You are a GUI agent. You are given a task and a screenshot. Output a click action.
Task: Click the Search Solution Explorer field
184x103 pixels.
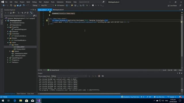(18, 16)
